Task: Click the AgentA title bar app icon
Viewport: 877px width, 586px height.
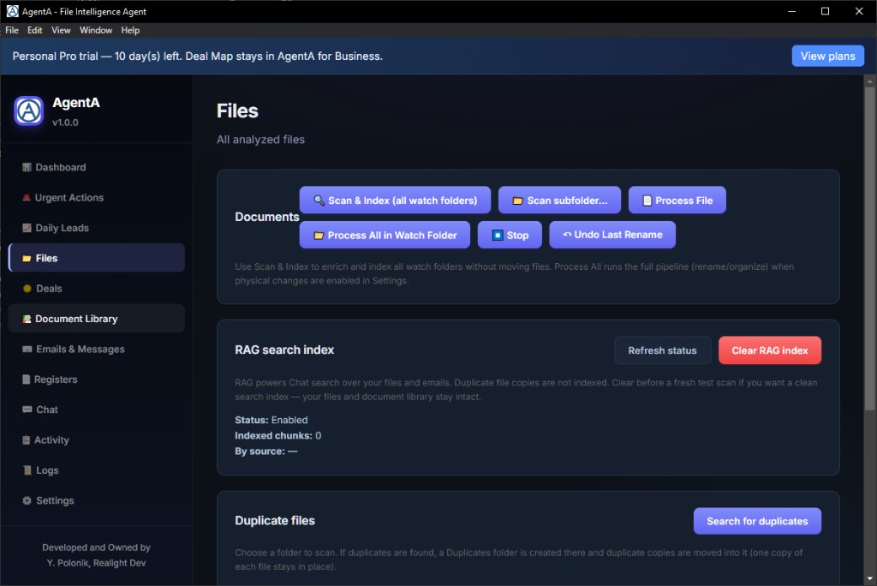Action: pyautogui.click(x=12, y=11)
